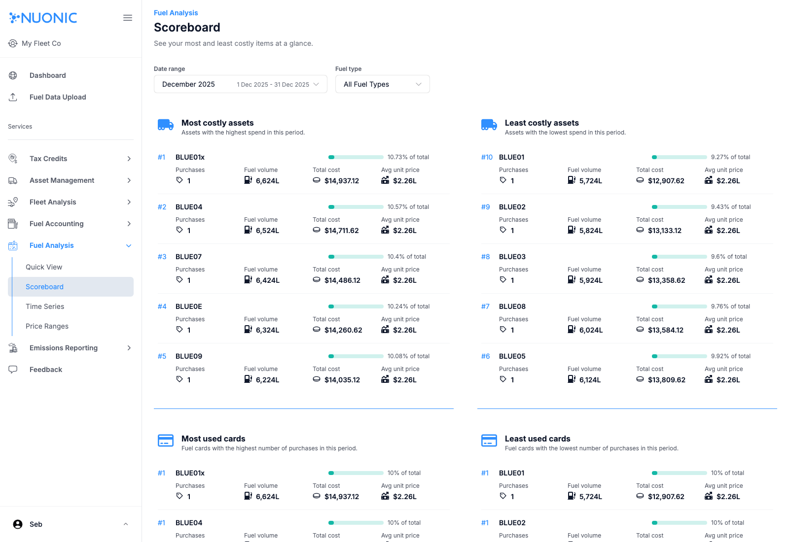This screenshot has height=542, width=789.
Task: Open the All Fuel Types dropdown
Action: click(382, 84)
